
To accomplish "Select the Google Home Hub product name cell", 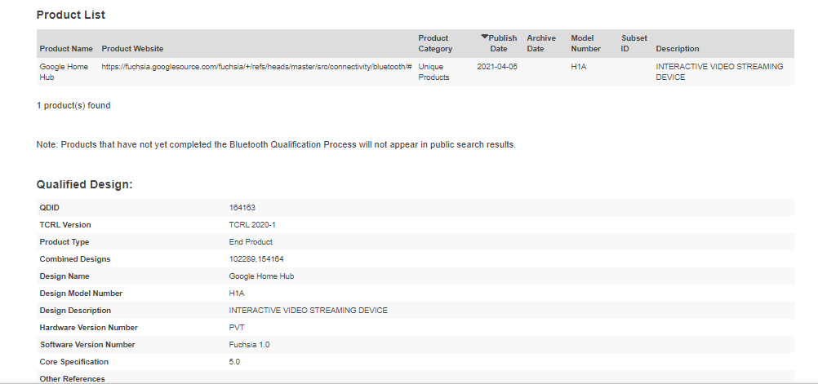I will click(x=64, y=72).
